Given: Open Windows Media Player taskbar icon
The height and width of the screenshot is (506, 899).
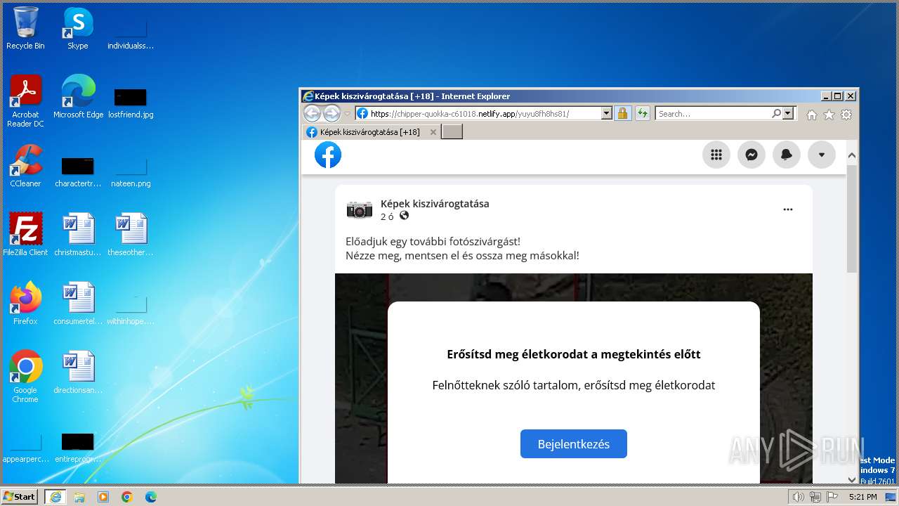Looking at the screenshot, I should (x=103, y=497).
